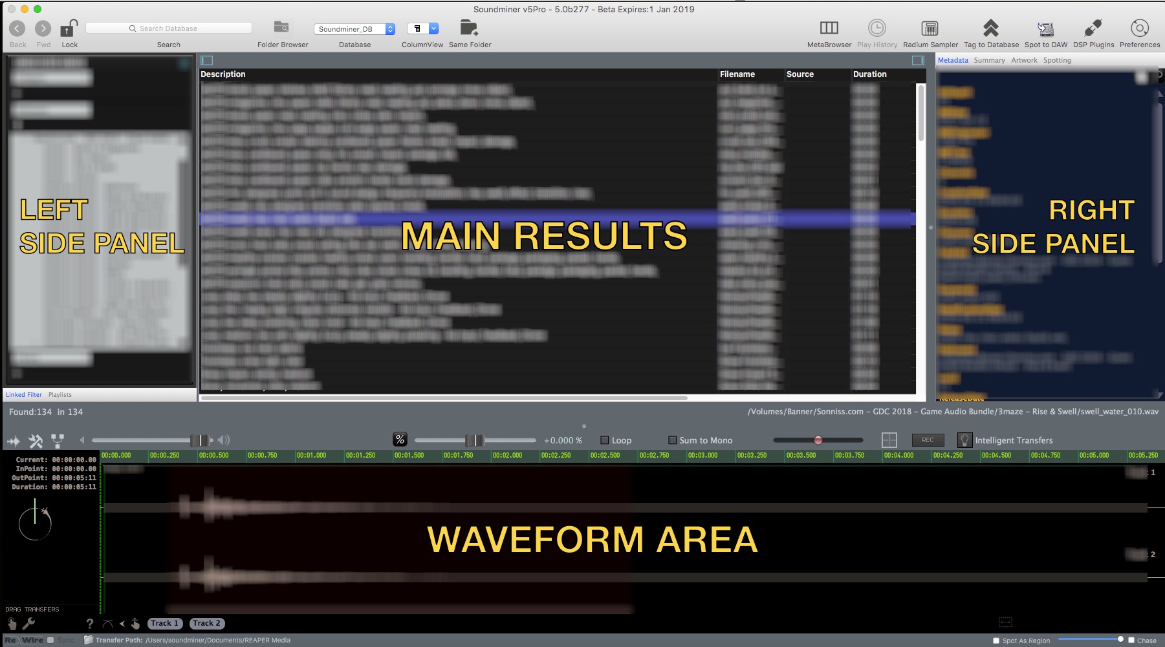The height and width of the screenshot is (647, 1165).
Task: Open the Radium Sampler
Action: click(930, 28)
